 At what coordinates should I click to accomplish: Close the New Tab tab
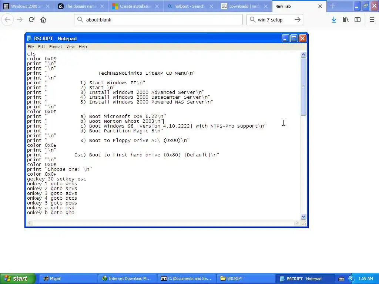320,6
